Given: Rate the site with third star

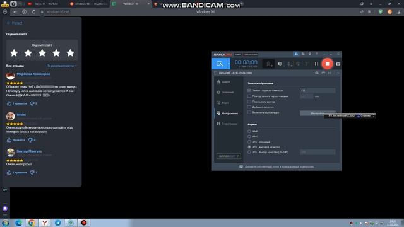Looking at the screenshot, I should click(42, 53).
